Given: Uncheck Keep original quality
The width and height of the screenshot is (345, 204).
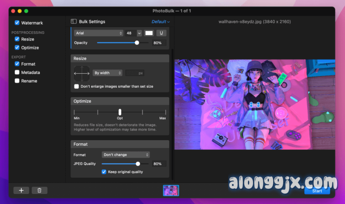Looking at the screenshot, I should pyautogui.click(x=104, y=172).
